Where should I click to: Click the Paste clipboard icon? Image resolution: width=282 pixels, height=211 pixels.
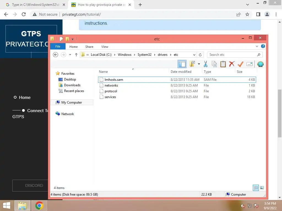tap(223, 64)
